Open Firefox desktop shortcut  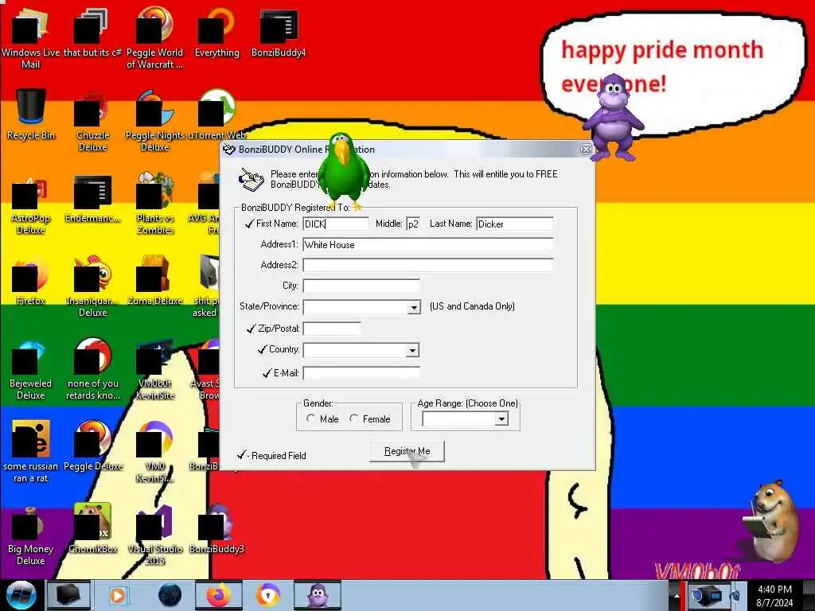click(30, 281)
